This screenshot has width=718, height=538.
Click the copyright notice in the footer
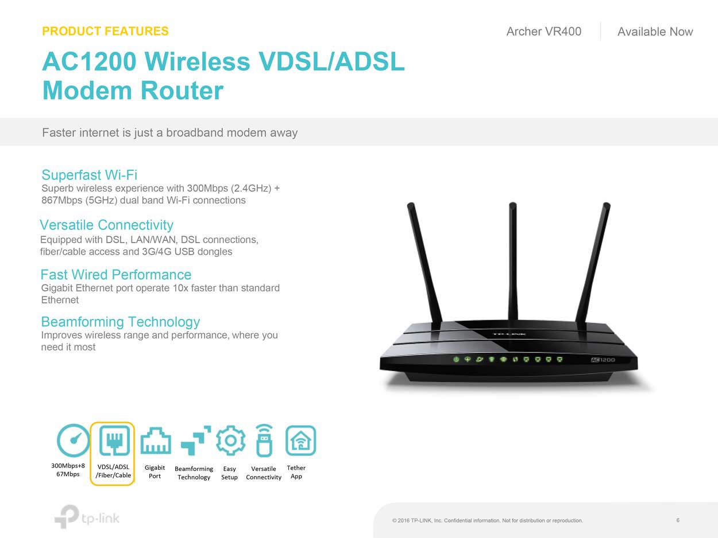[487, 521]
